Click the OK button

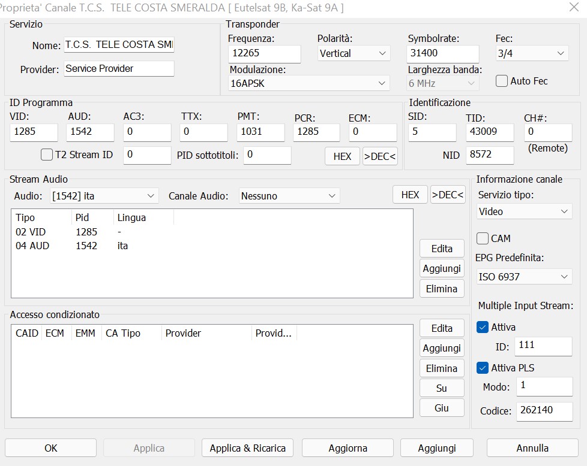pyautogui.click(x=50, y=448)
